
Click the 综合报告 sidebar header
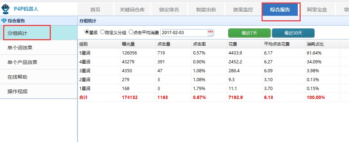tap(16, 21)
